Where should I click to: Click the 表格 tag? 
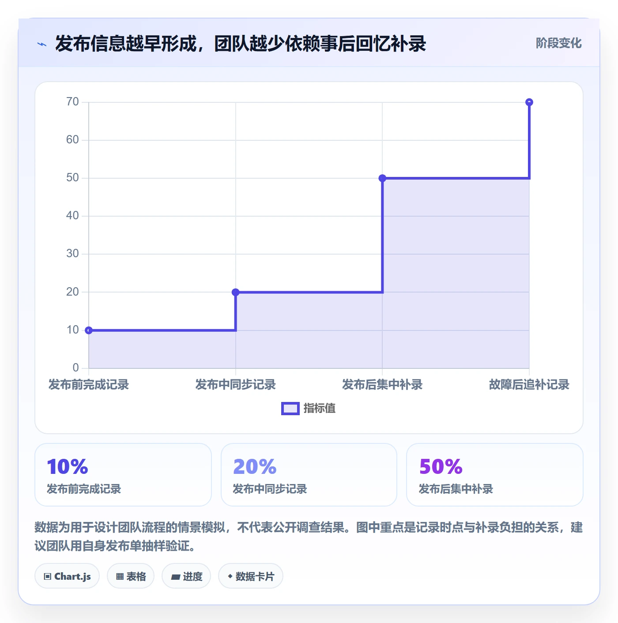click(x=131, y=576)
